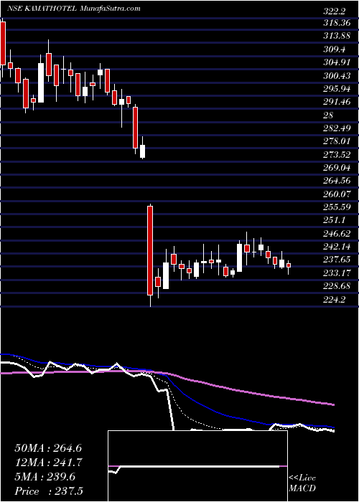This screenshot has height=502, width=359.
Task: Click the 269.04 price axis label
Action: click(337, 167)
